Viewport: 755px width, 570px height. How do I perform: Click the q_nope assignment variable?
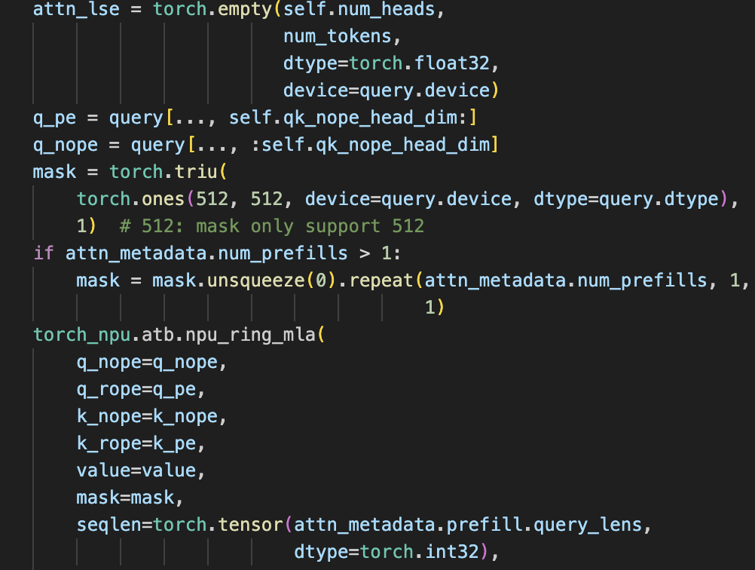click(x=66, y=145)
